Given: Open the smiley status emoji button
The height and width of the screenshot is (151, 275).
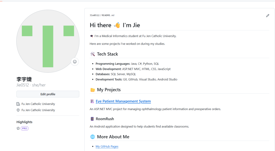Looking at the screenshot, I should (75, 62).
